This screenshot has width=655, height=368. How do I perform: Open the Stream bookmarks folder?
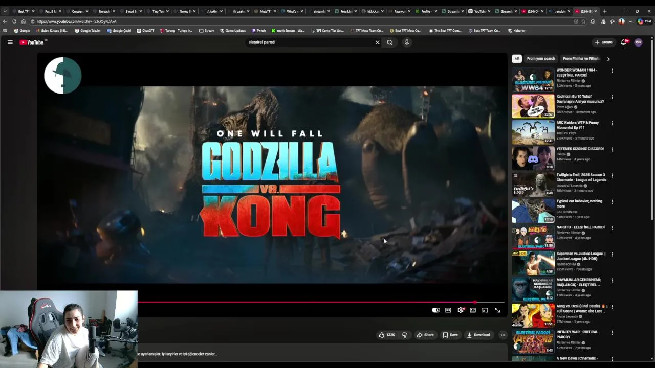(x=207, y=31)
